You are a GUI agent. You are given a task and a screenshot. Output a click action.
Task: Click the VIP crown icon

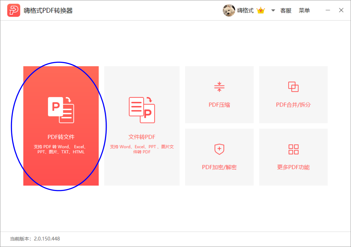[x=261, y=10]
